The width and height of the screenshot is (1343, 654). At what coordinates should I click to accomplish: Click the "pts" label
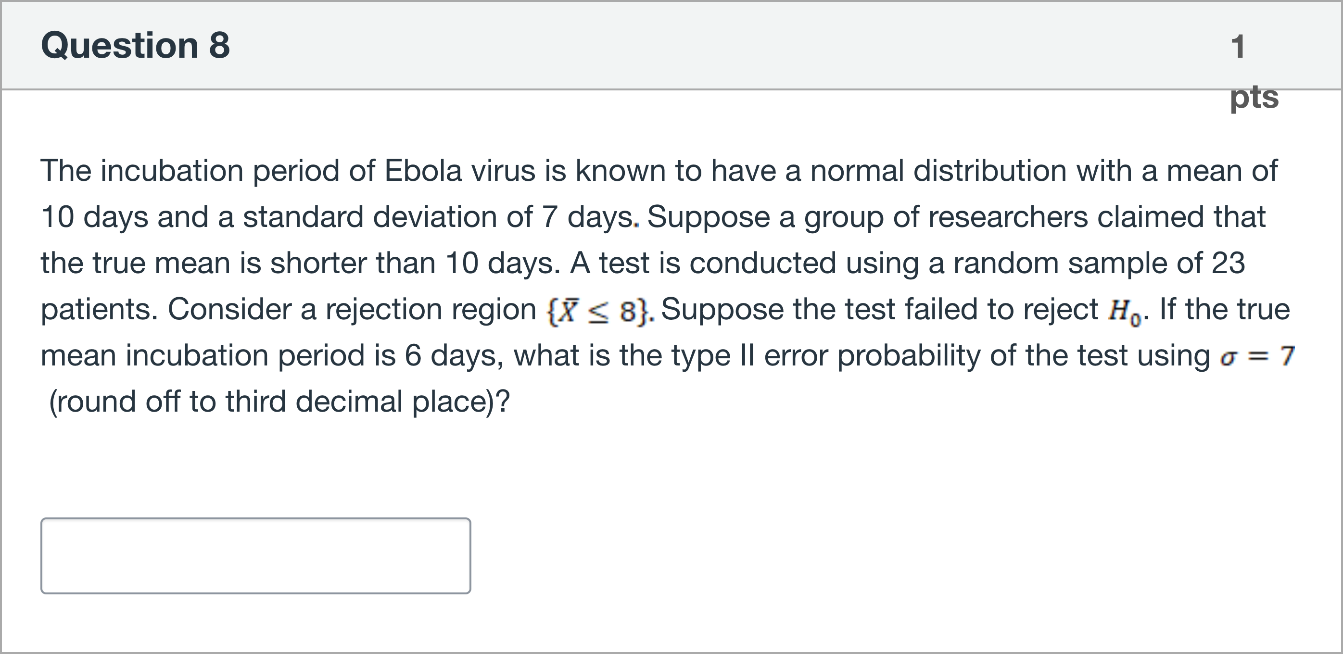[x=1254, y=97]
